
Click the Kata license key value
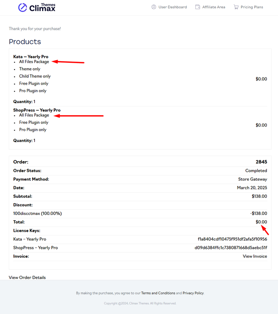(232, 239)
